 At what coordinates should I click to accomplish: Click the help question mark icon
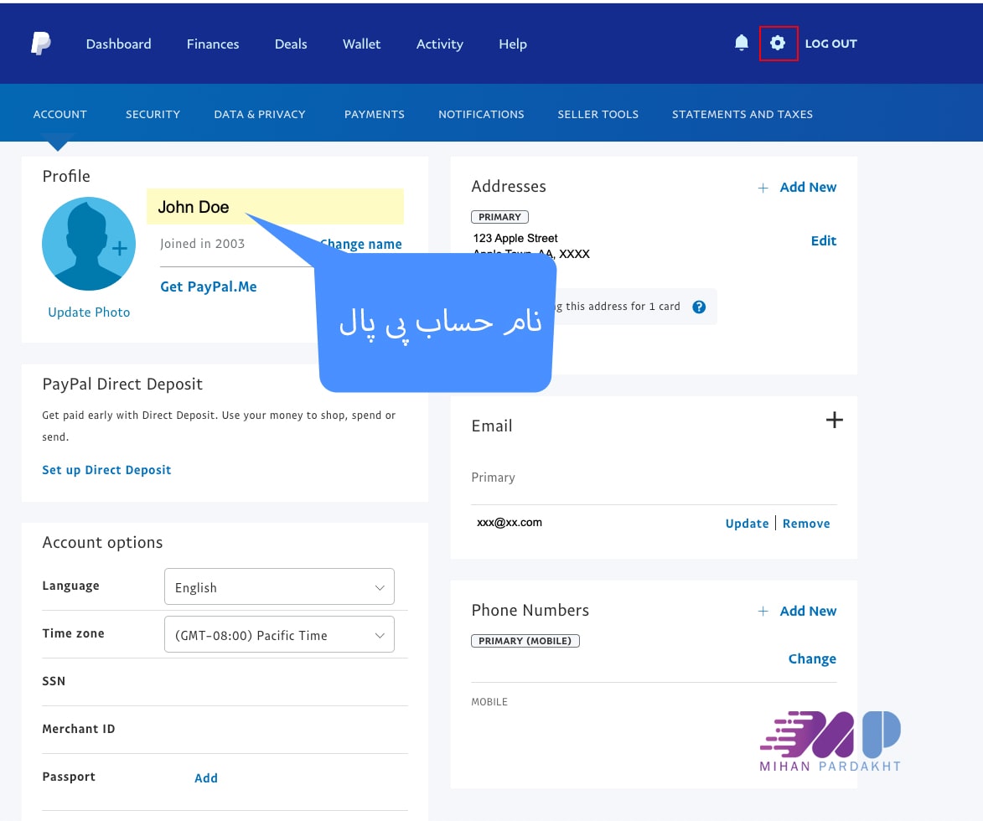click(699, 307)
